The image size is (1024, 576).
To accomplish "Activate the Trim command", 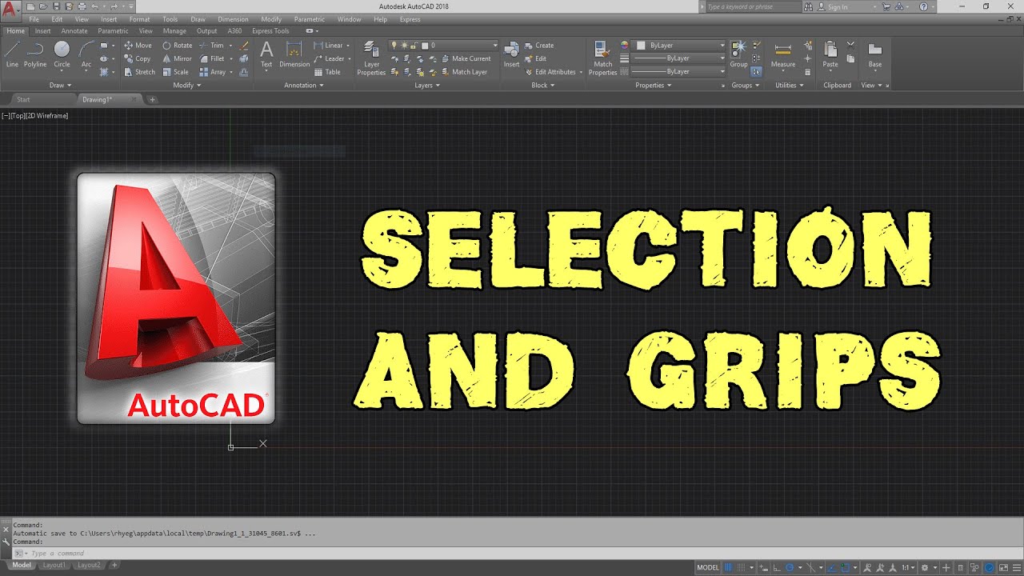I will (211, 46).
